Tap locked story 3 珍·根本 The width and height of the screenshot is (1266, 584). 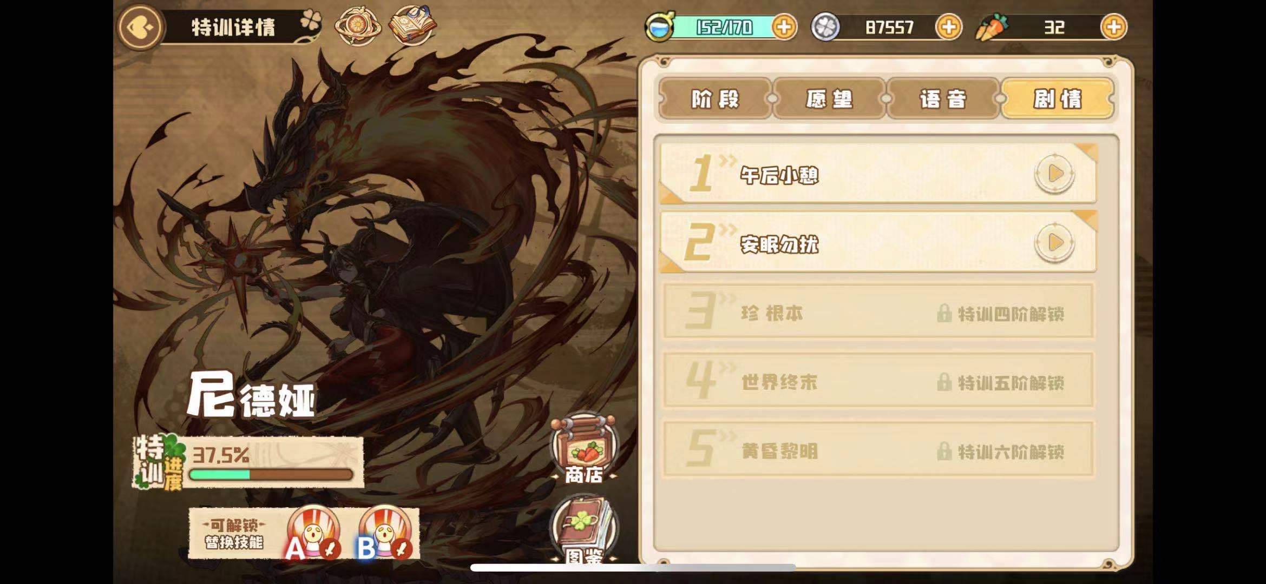[x=878, y=313]
